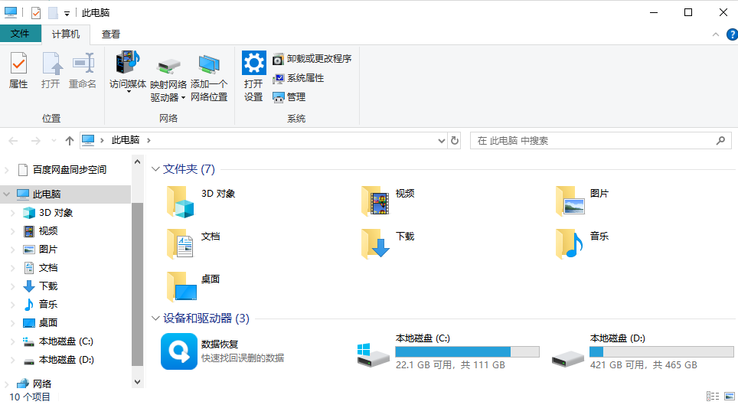The image size is (738, 405).
Task: Click the new folder icon in title bar
Action: (x=53, y=13)
